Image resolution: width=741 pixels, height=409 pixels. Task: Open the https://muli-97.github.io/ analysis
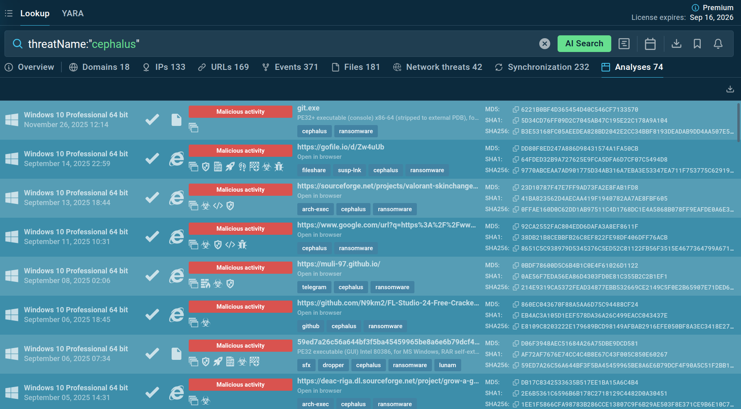click(338, 264)
